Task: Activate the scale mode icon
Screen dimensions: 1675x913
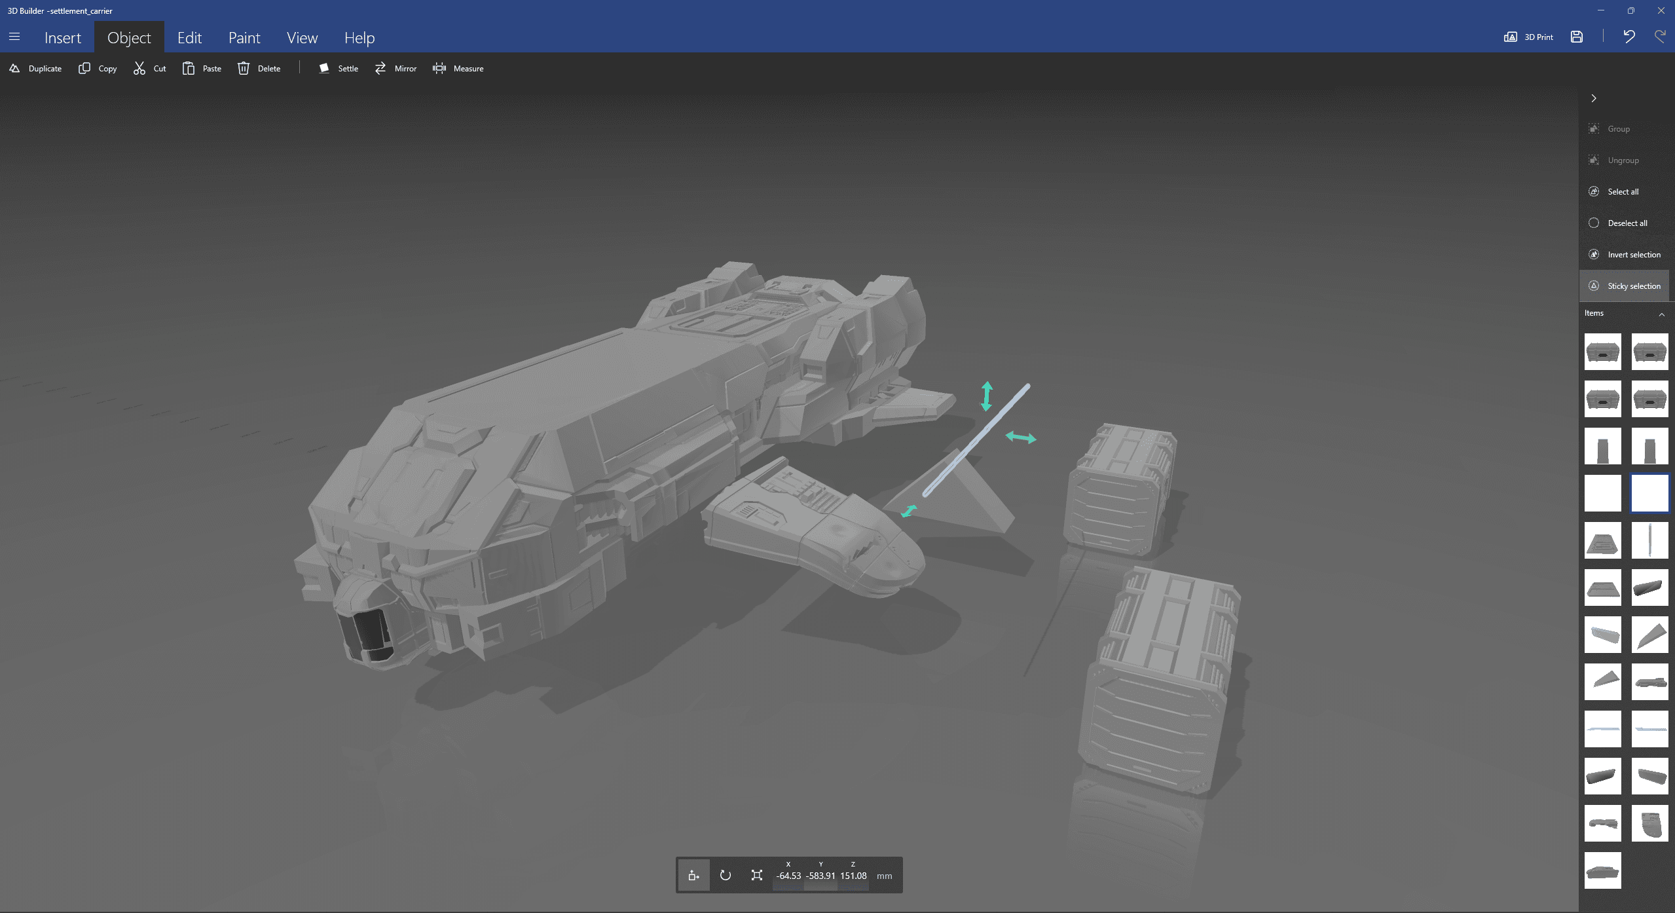Action: (756, 875)
